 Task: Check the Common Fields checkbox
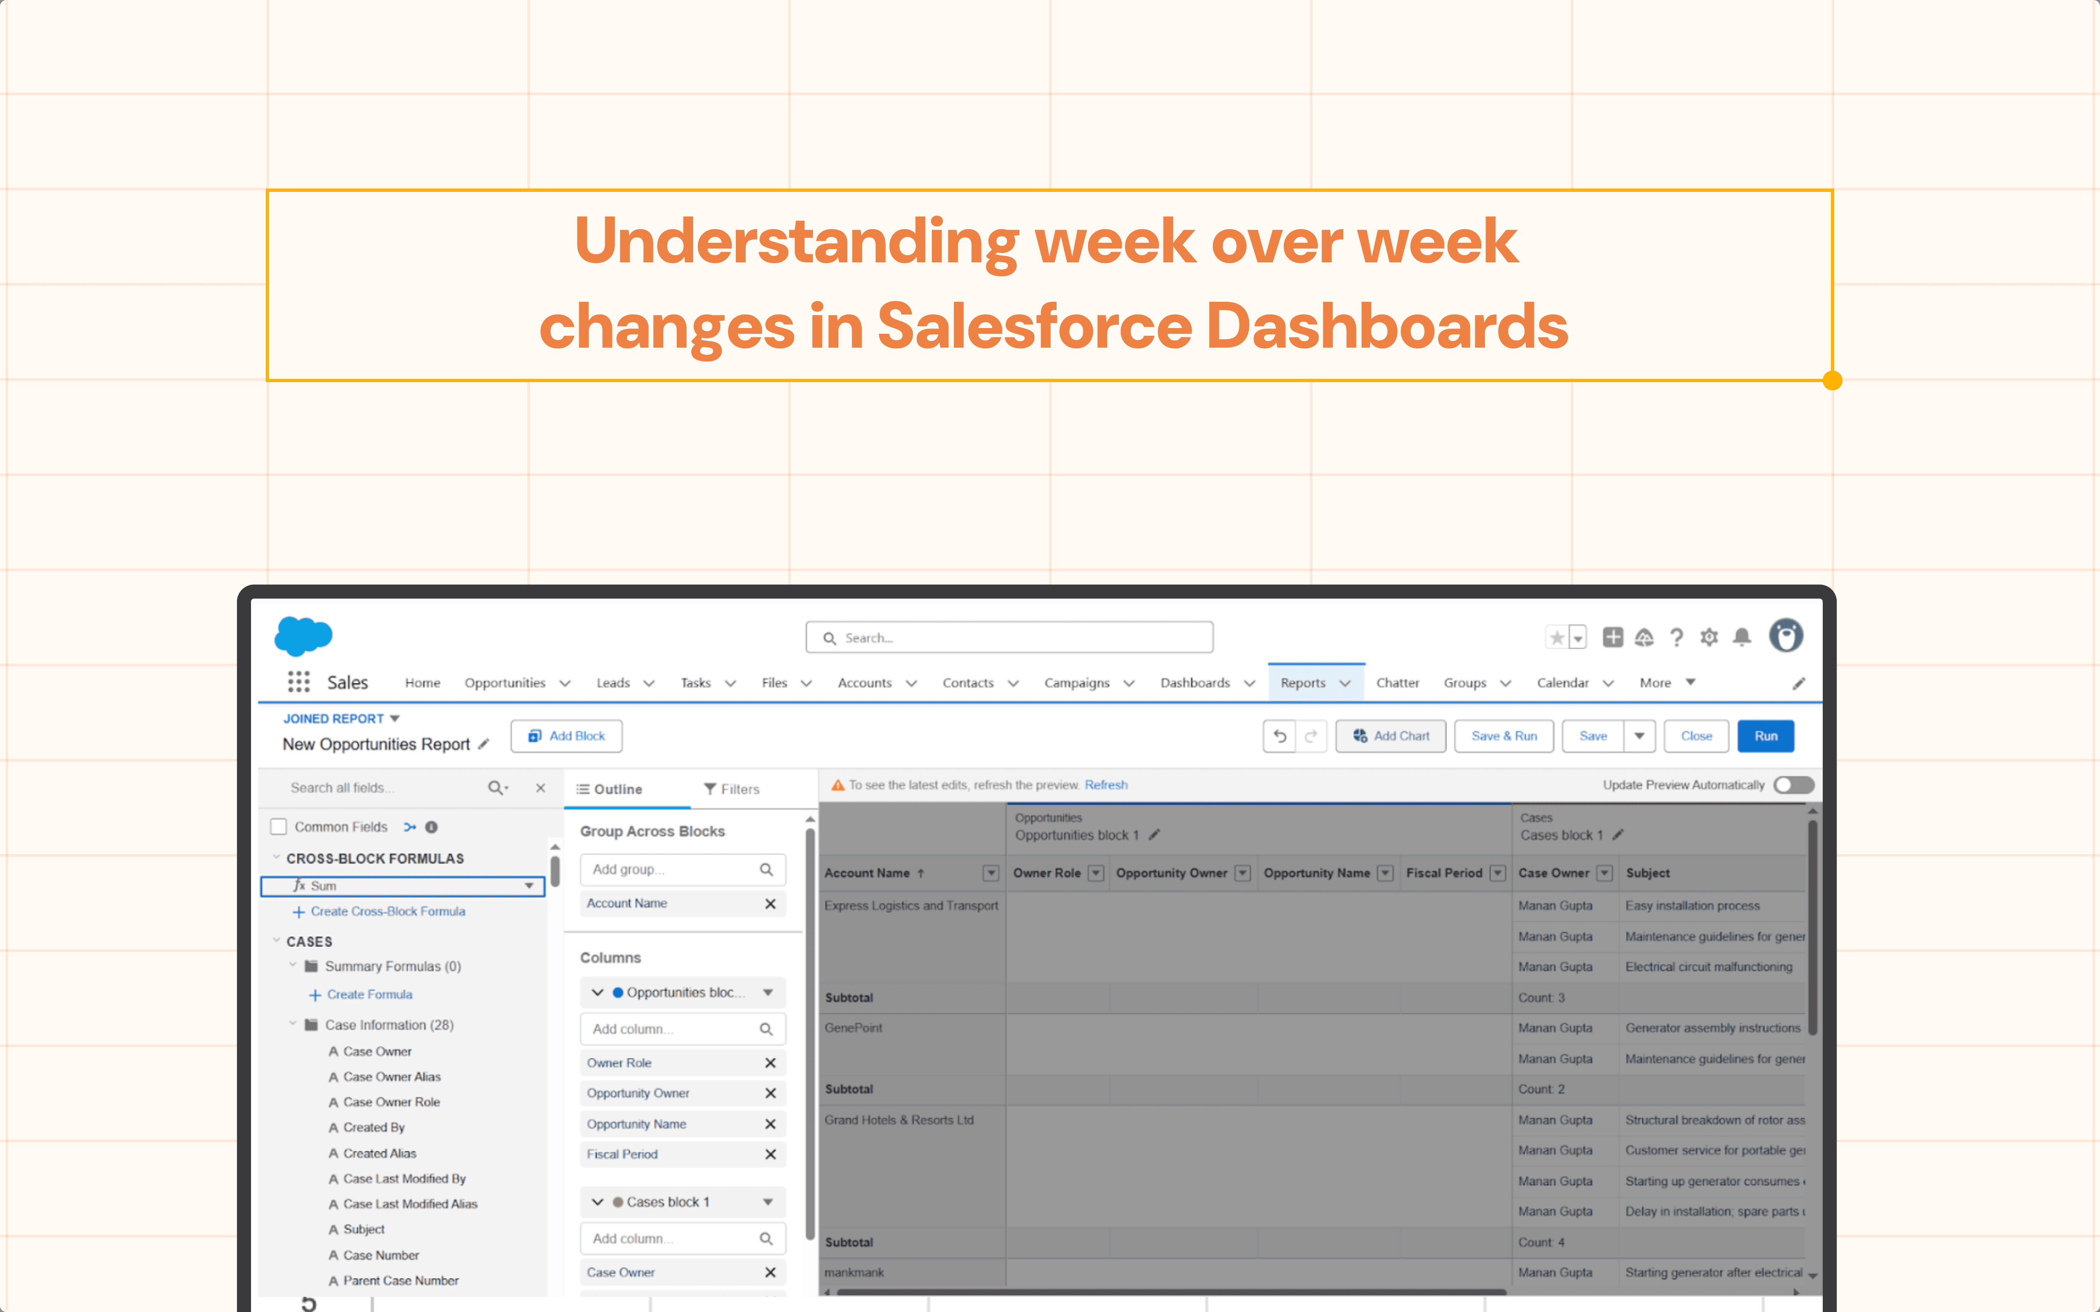pyautogui.click(x=278, y=827)
